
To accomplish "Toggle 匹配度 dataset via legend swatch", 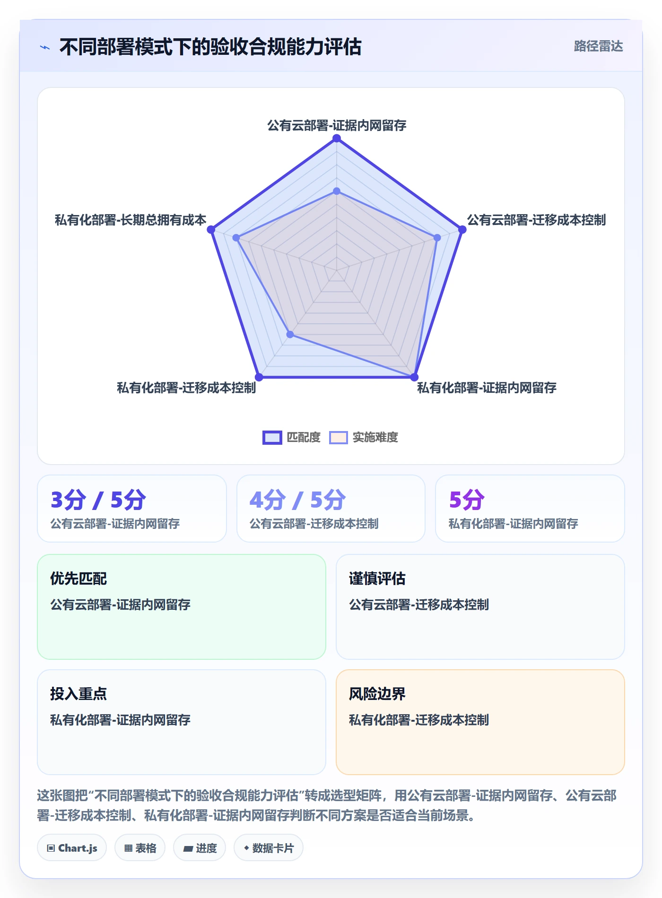I will (x=272, y=438).
